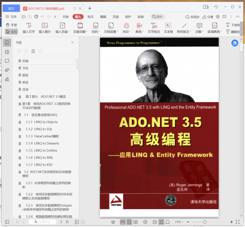Adjust the zoom slider handle
245x227 pixels.
pyautogui.click(x=205, y=222)
